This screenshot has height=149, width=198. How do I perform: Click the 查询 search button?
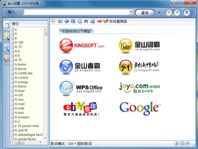pos(145,13)
